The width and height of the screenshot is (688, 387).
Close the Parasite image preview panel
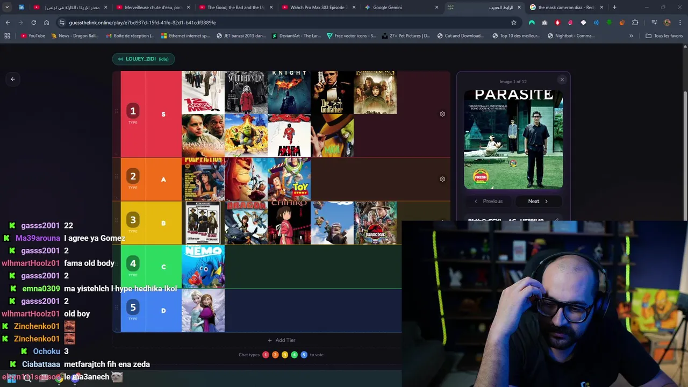562,80
